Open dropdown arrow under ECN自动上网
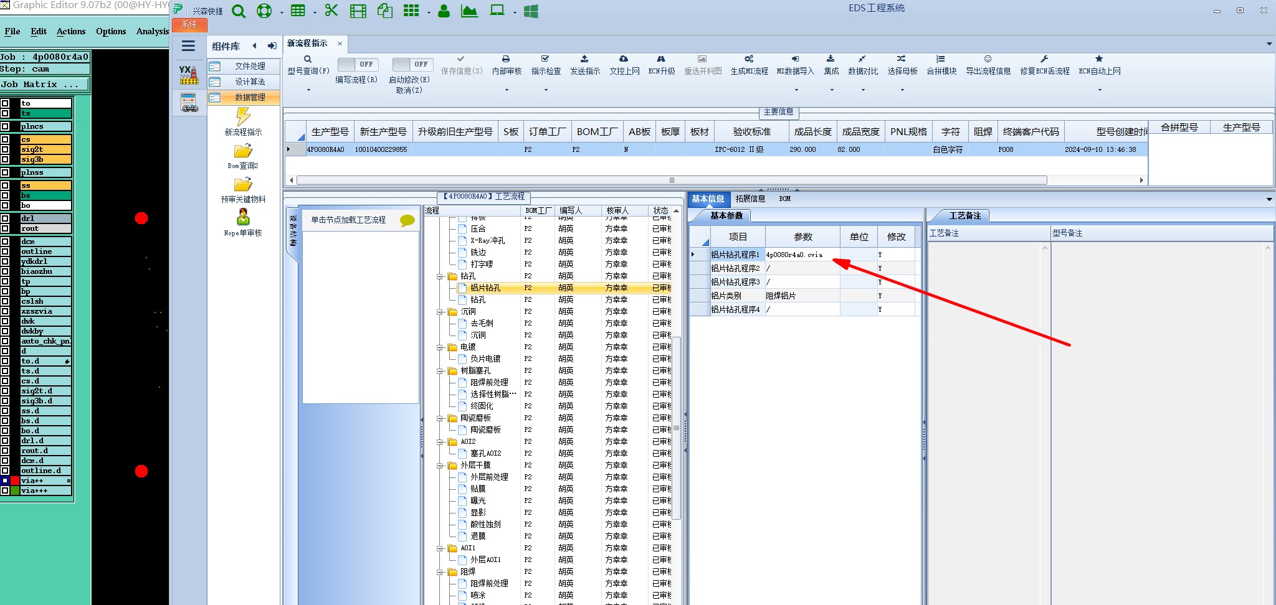The width and height of the screenshot is (1276, 605). click(x=1100, y=90)
